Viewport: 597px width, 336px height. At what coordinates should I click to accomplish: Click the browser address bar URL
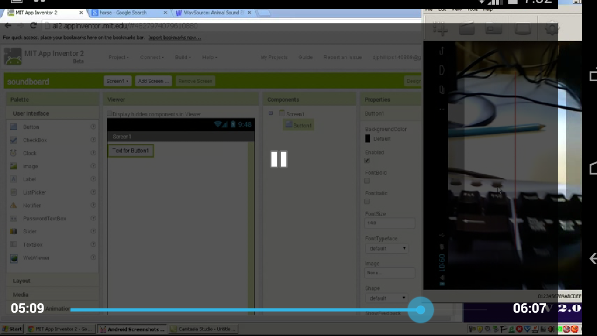[x=125, y=26]
